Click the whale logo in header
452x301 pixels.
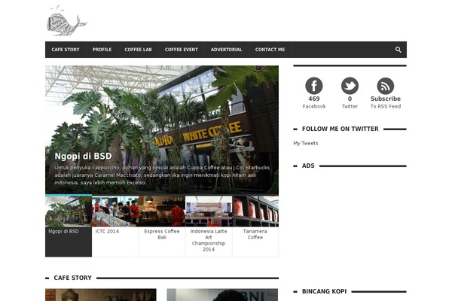(66, 21)
